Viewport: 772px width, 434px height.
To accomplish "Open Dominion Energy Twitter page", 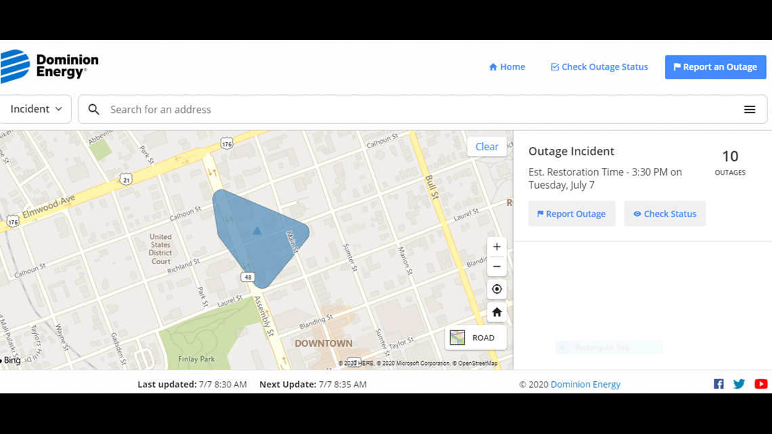I will click(x=739, y=384).
